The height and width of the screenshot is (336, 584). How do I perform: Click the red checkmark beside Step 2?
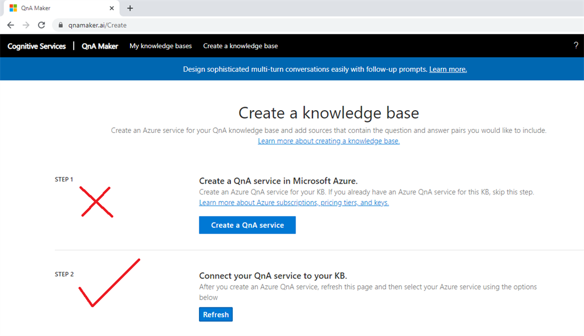coord(108,283)
